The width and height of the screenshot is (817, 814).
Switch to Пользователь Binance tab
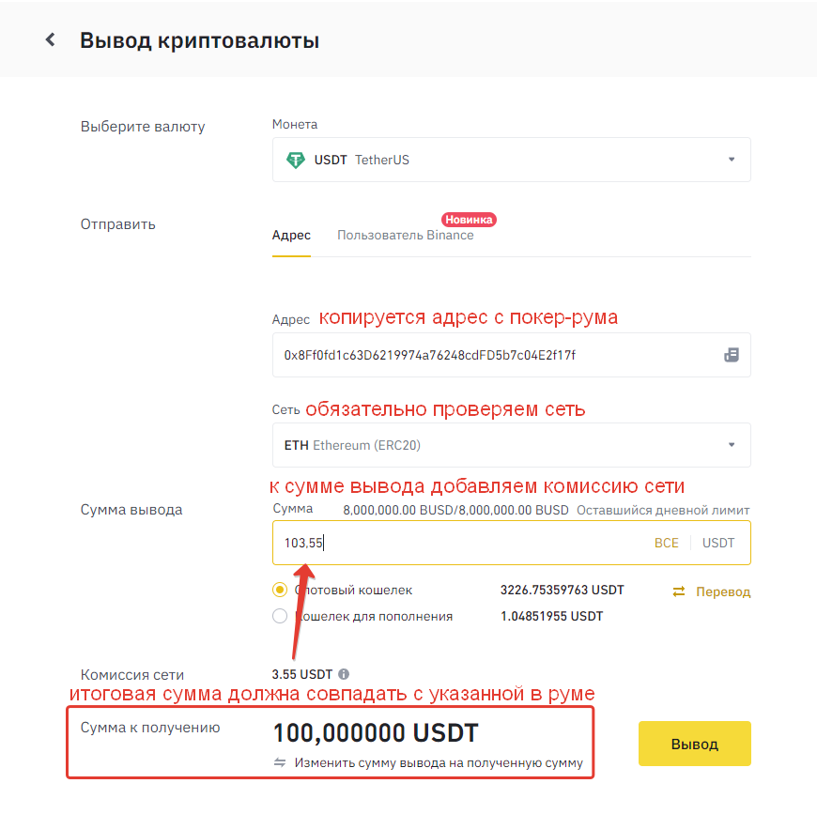pos(405,236)
